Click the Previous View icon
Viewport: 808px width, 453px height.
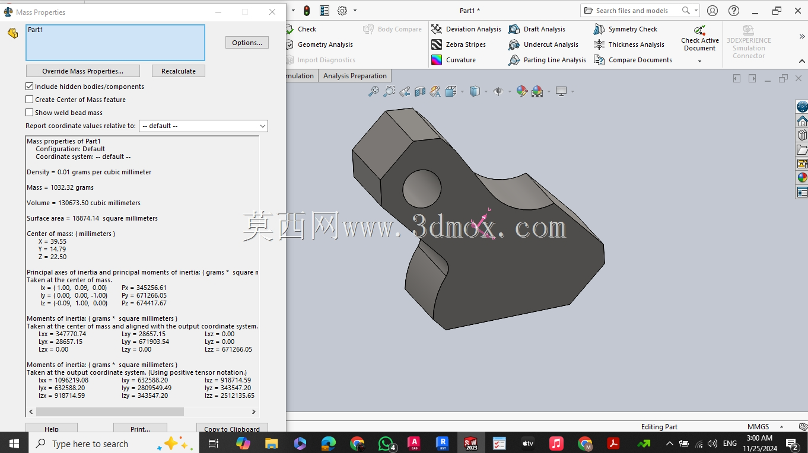point(405,91)
